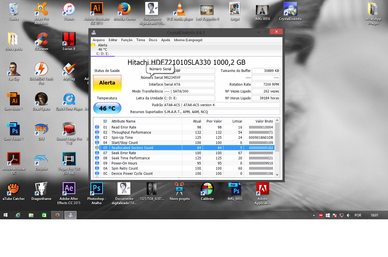388x257 pixels.
Task: Select the Power-On Hours row
Action: pos(184,163)
